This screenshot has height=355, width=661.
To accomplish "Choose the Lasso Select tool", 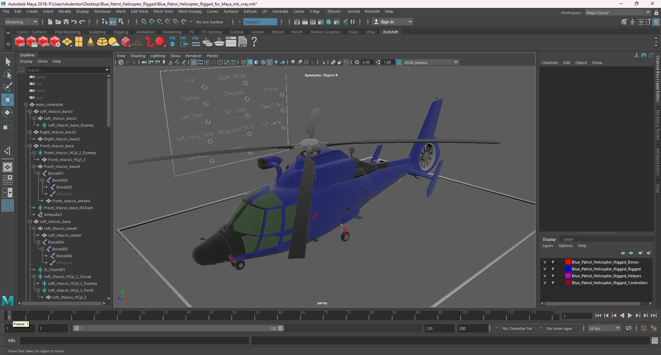I will pos(8,75).
